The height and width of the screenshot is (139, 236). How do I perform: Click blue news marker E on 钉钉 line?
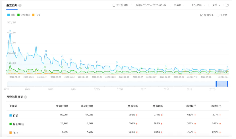click(81, 61)
